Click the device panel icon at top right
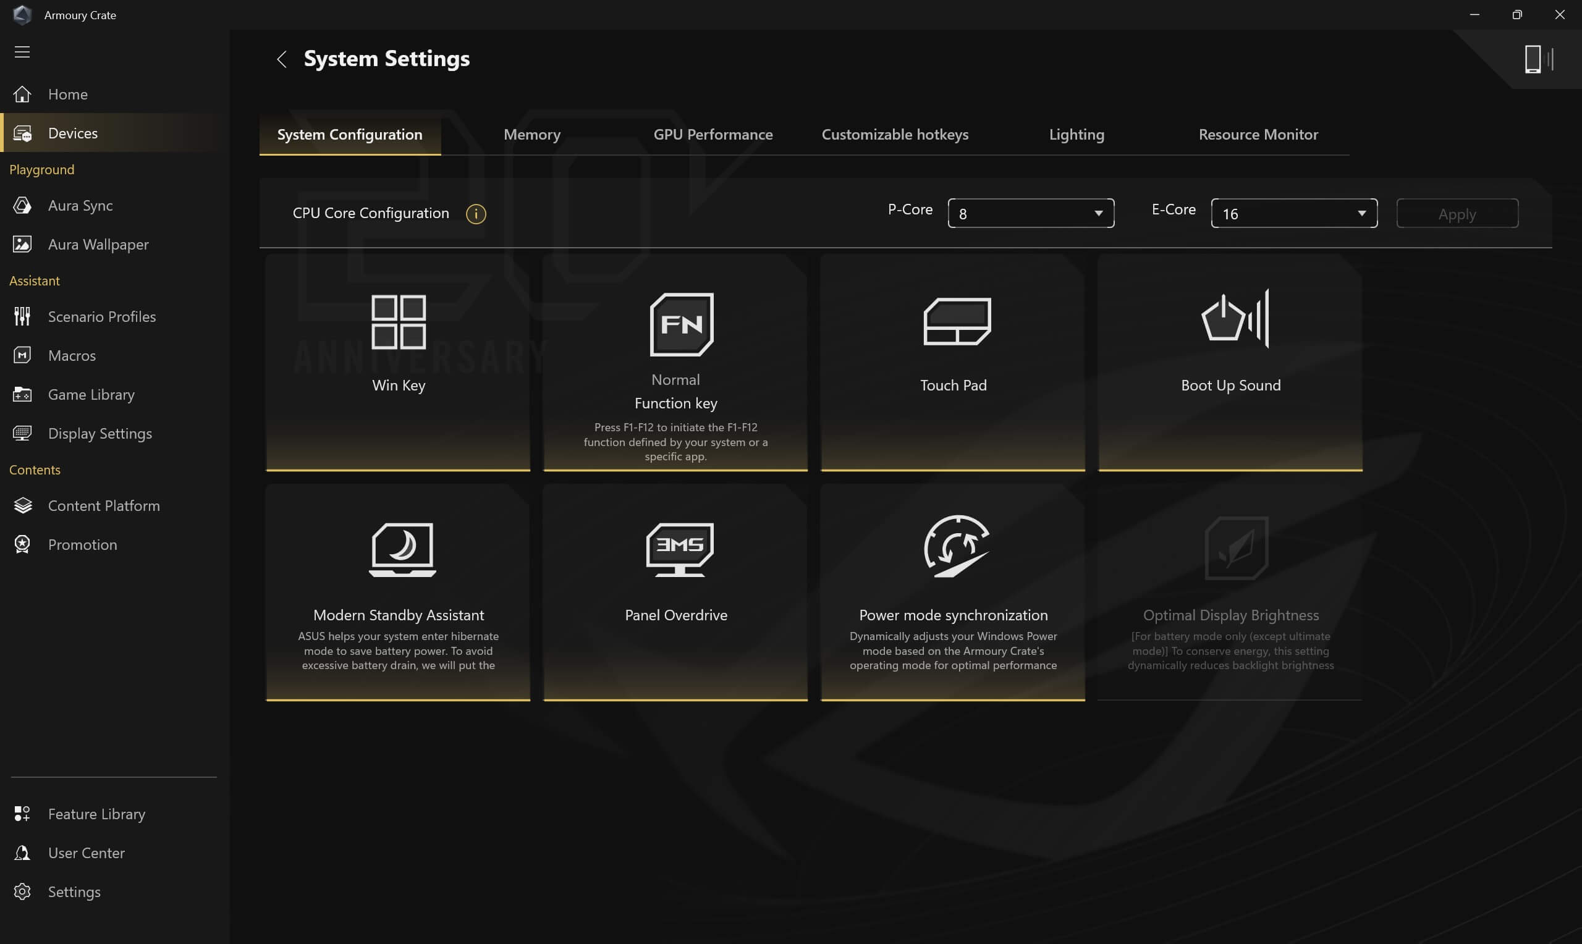Screen dimensions: 1582x944 point(1539,59)
